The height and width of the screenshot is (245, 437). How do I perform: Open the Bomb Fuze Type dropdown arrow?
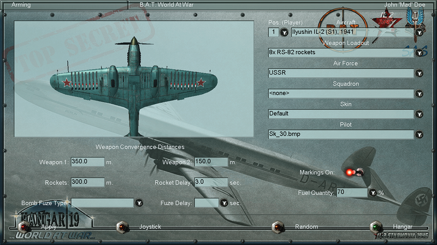pos(139,203)
